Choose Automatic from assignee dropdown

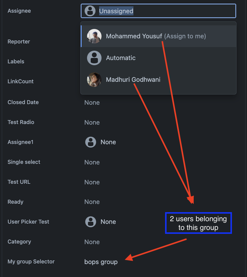click(121, 58)
